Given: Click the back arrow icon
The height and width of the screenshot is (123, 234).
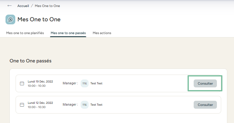Looking at the screenshot, I should [x=9, y=6].
